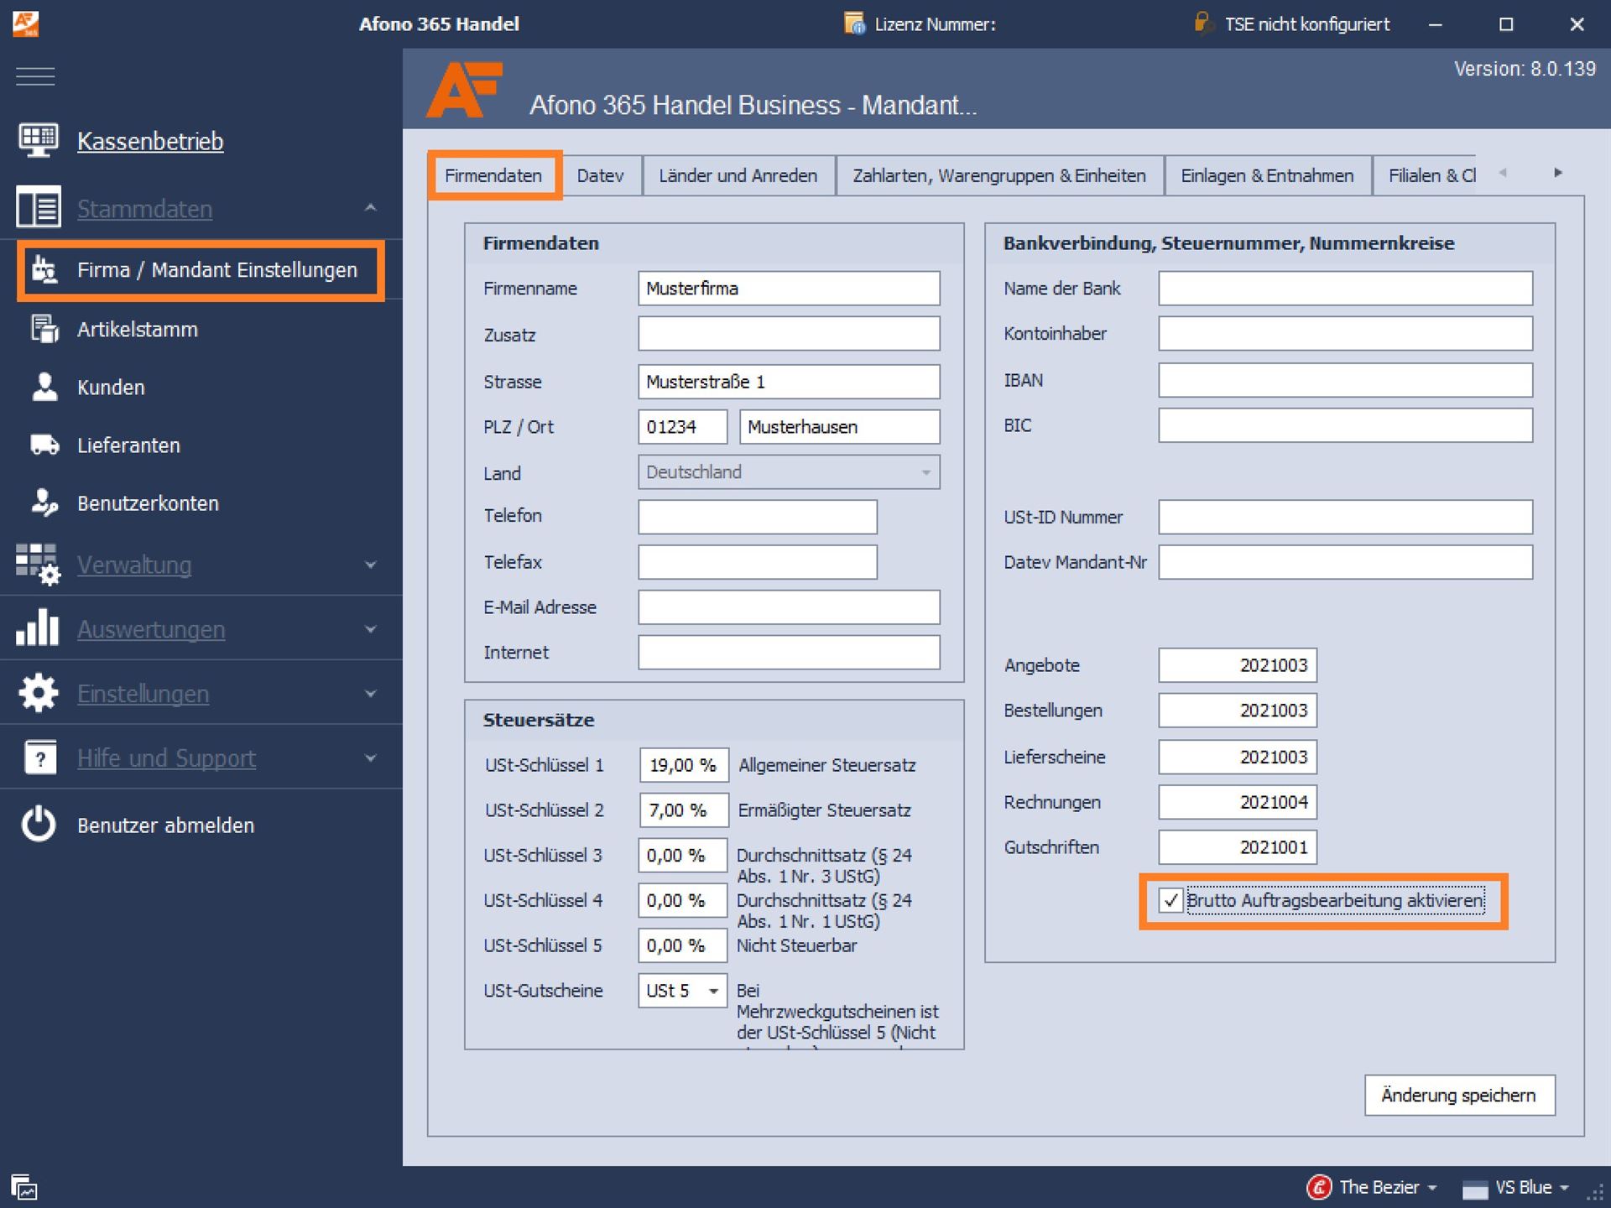The height and width of the screenshot is (1208, 1611).
Task: Click the IBAN input field
Action: pyautogui.click(x=1345, y=380)
